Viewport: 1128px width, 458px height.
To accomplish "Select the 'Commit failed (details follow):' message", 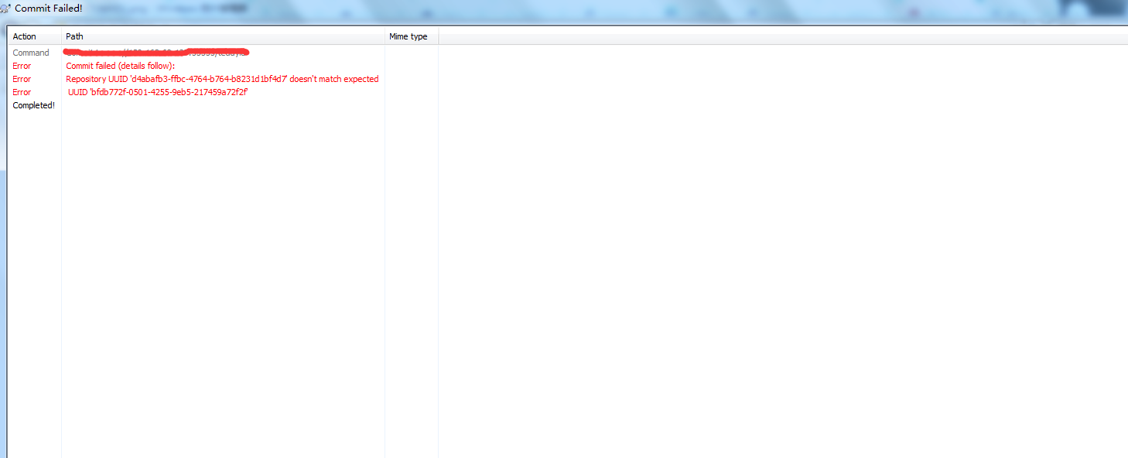I will [x=121, y=66].
